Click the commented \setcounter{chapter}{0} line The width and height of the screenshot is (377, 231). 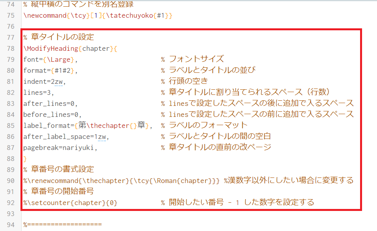click(70, 203)
